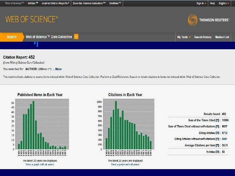Click the Citations in Each Year chart
The height and width of the screenshot is (176, 235).
(x=129, y=124)
